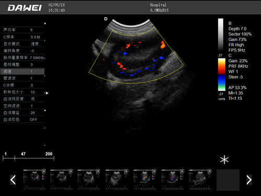Select the highlighted 阈值 threshold row
Viewport: 261px width, 196px height.
22,72
